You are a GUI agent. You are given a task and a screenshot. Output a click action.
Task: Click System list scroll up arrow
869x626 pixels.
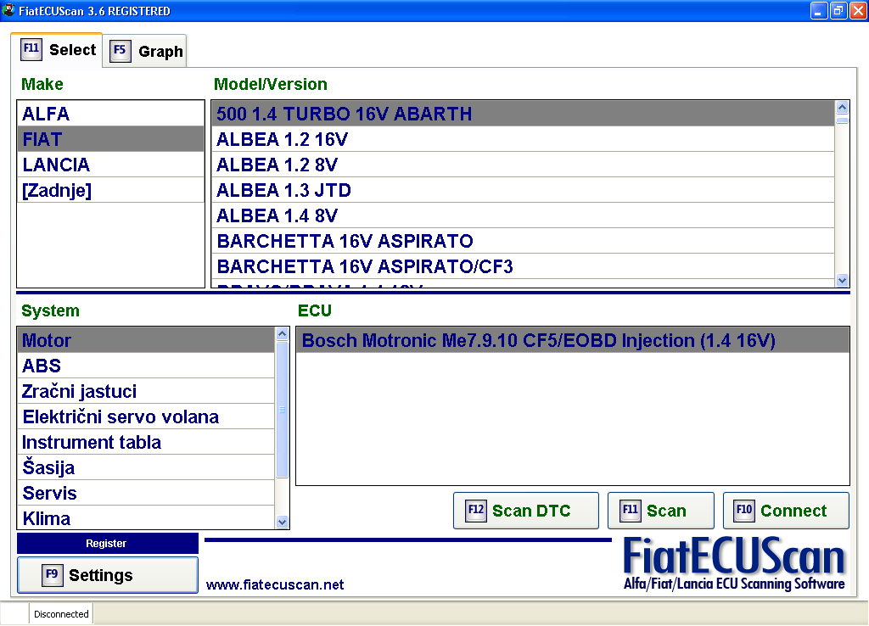pos(282,334)
